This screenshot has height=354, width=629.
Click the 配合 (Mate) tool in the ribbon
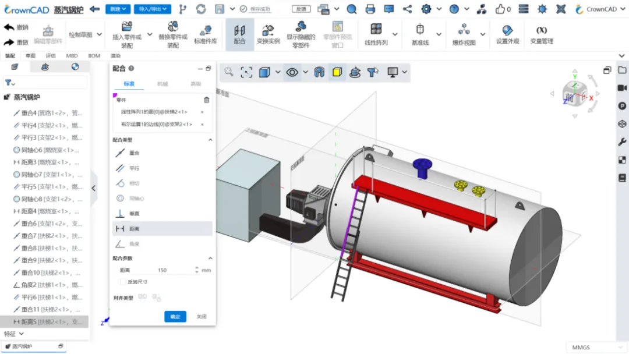pyautogui.click(x=239, y=34)
